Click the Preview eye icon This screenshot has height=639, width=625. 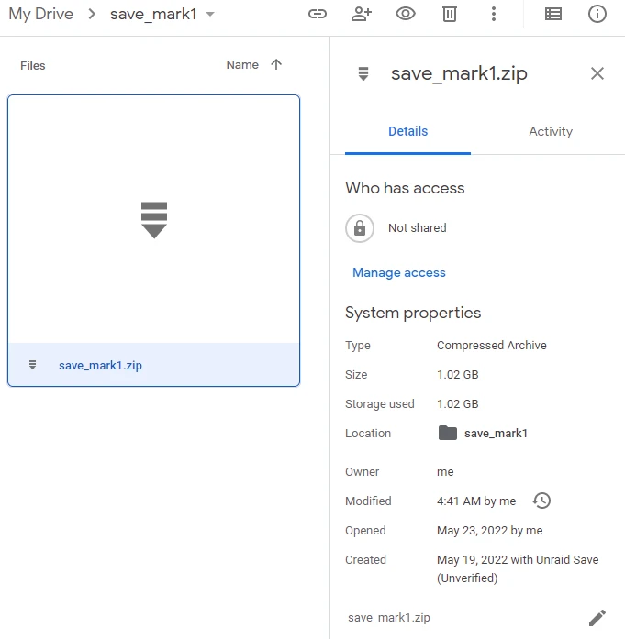pyautogui.click(x=406, y=14)
